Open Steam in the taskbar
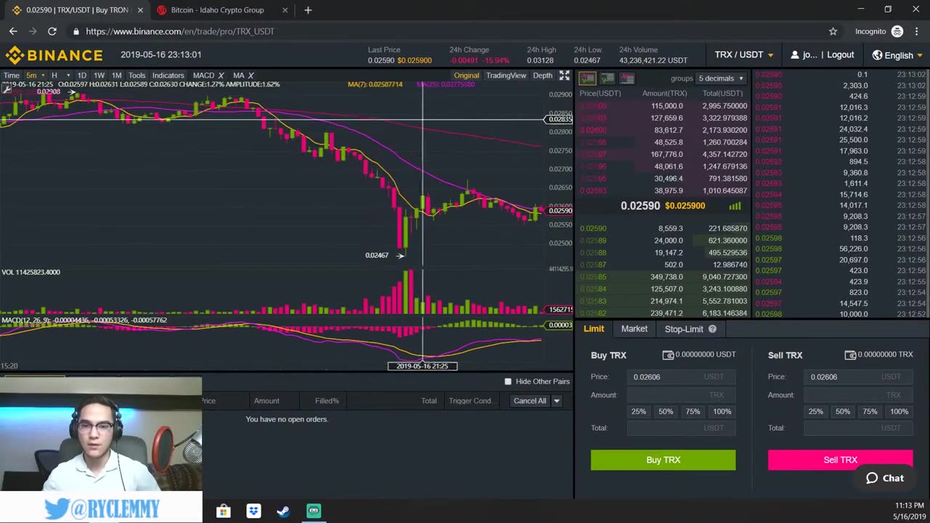Screen dimensions: 930x523 283,511
